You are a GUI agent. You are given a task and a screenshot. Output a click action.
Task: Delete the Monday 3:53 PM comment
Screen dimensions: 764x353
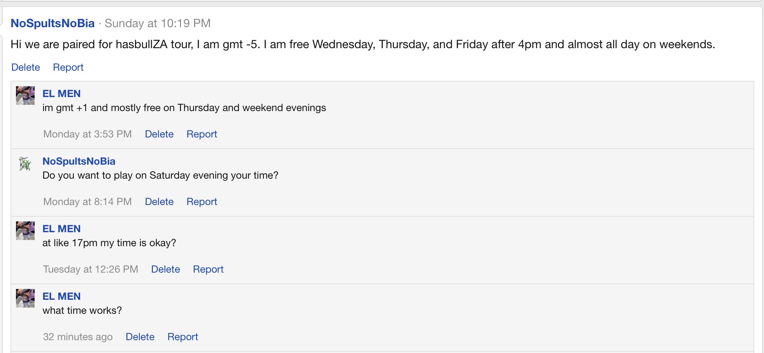(159, 134)
